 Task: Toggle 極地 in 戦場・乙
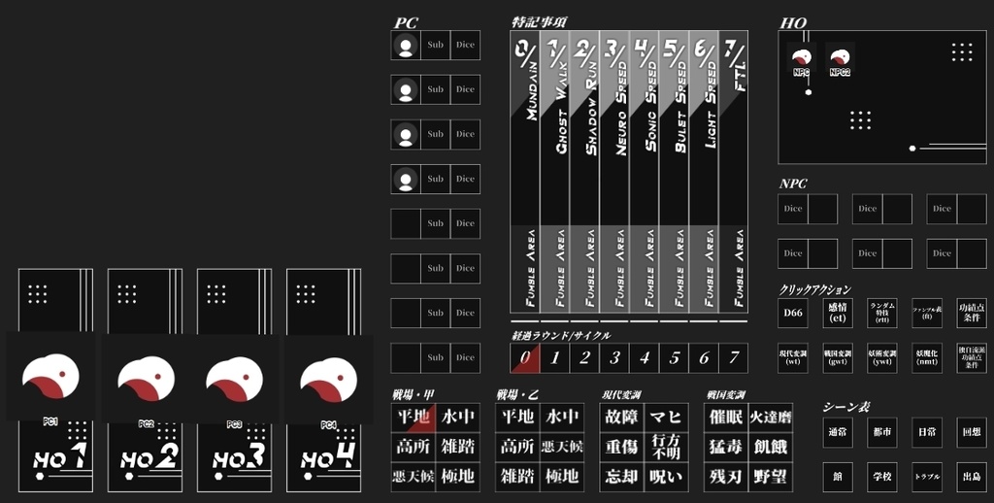562,477
